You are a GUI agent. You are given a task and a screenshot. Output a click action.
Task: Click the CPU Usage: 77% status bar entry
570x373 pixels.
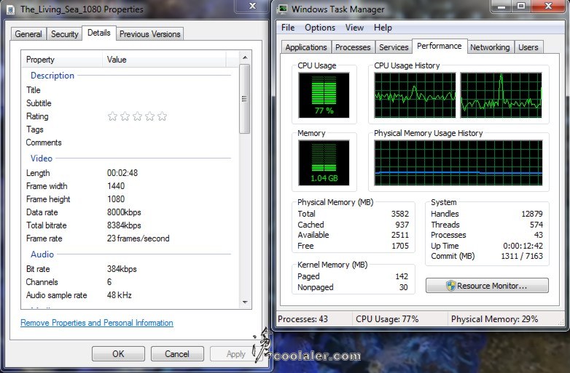(387, 319)
